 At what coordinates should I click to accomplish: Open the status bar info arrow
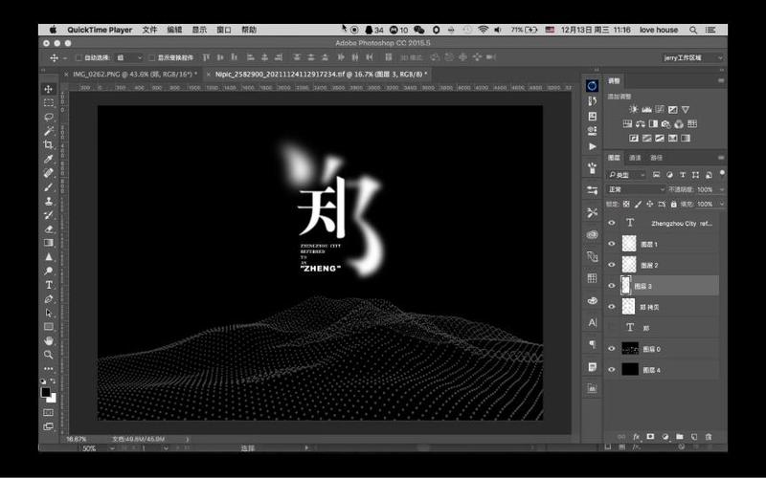point(188,439)
